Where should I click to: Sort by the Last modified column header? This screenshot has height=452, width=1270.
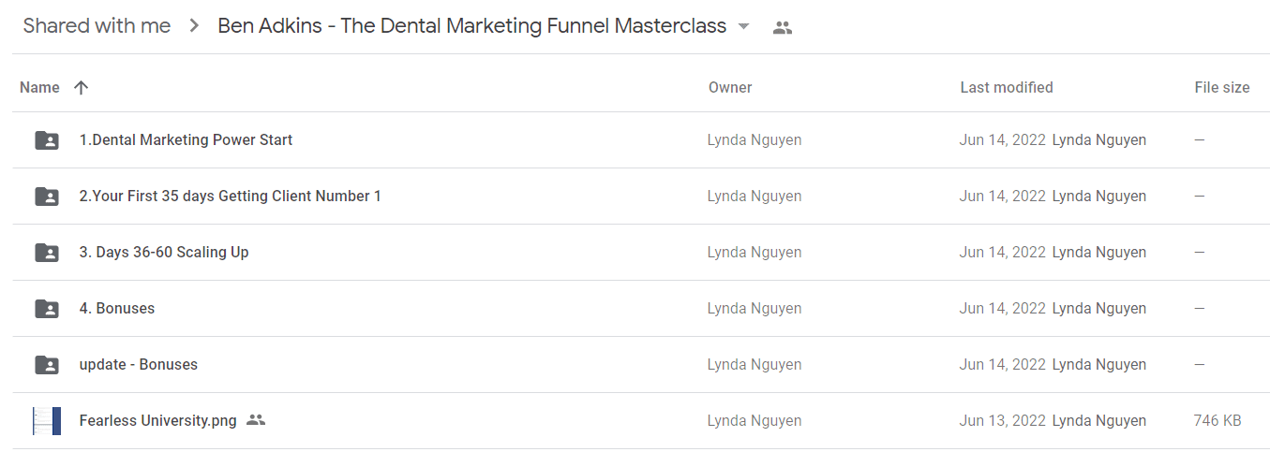pos(1007,88)
